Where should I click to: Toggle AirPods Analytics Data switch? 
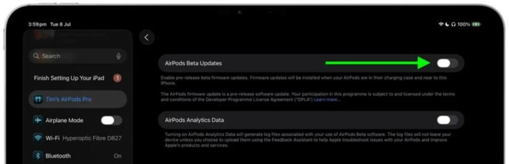447,120
